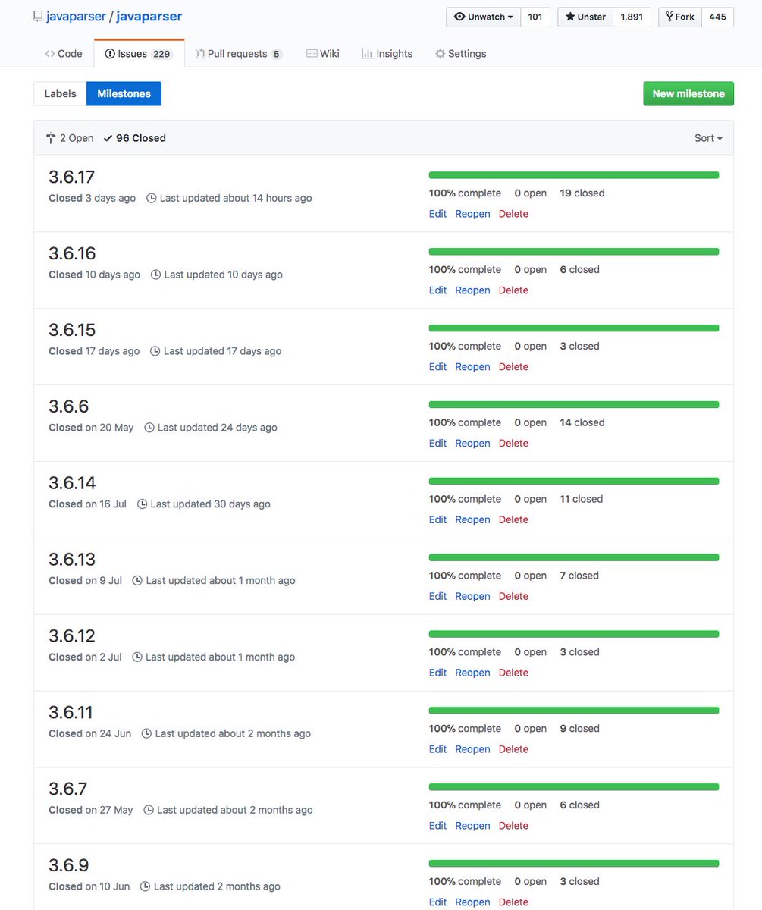This screenshot has height=910, width=762.
Task: Click 11 closed in 3.6.14 row
Action: click(x=582, y=500)
